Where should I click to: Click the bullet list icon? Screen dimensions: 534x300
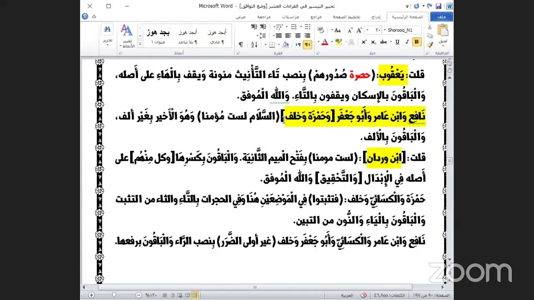tap(307, 27)
